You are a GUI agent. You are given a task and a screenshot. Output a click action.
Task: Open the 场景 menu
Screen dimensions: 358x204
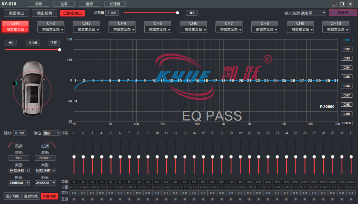click(38, 4)
